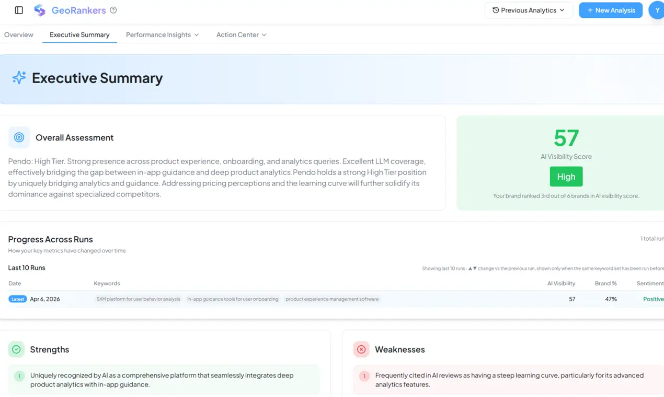Click the 57 value in runs table
The image size is (664, 397).
pos(572,299)
